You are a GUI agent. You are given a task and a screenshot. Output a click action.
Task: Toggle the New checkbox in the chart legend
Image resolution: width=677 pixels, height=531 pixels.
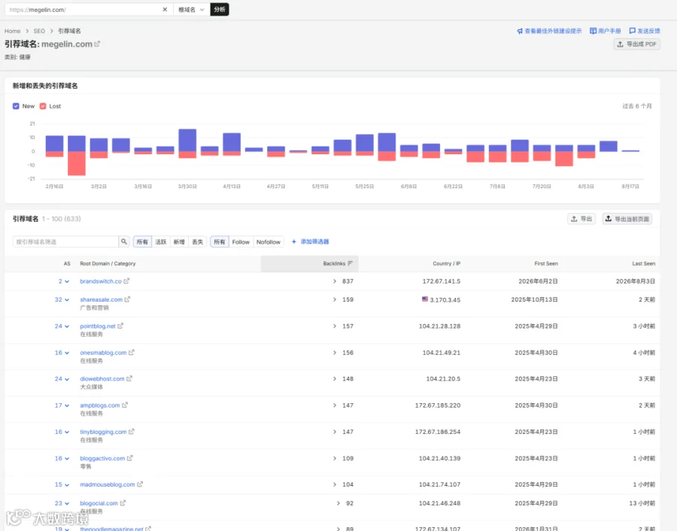(x=16, y=106)
